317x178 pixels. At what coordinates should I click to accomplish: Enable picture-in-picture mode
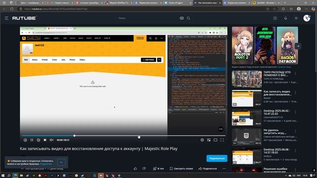point(209,140)
